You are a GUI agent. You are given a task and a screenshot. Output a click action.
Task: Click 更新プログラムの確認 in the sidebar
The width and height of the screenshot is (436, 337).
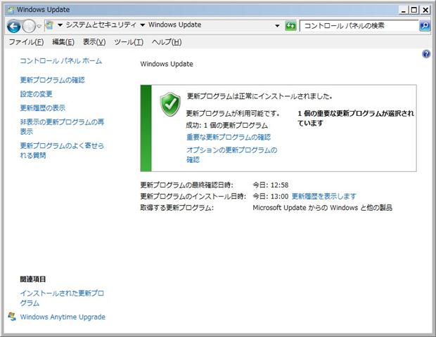[x=52, y=80]
